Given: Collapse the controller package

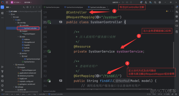Looking at the screenshot, I should click(x=18, y=25).
